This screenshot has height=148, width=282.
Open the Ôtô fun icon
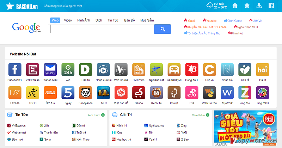pyautogui.click(x=50, y=93)
